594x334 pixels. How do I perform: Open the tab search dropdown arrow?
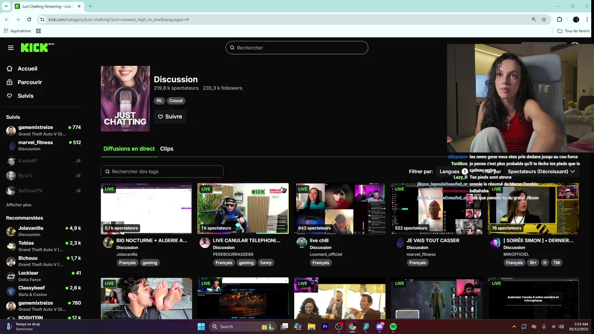click(6, 6)
